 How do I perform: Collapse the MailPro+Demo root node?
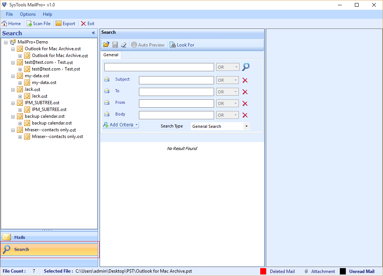point(6,42)
